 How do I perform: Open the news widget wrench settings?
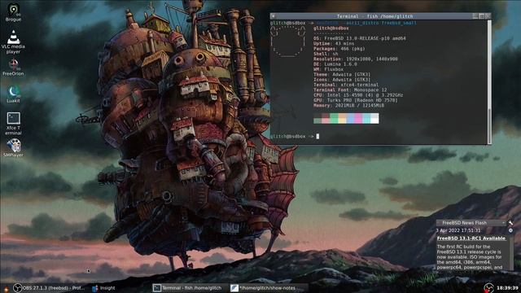510,222
